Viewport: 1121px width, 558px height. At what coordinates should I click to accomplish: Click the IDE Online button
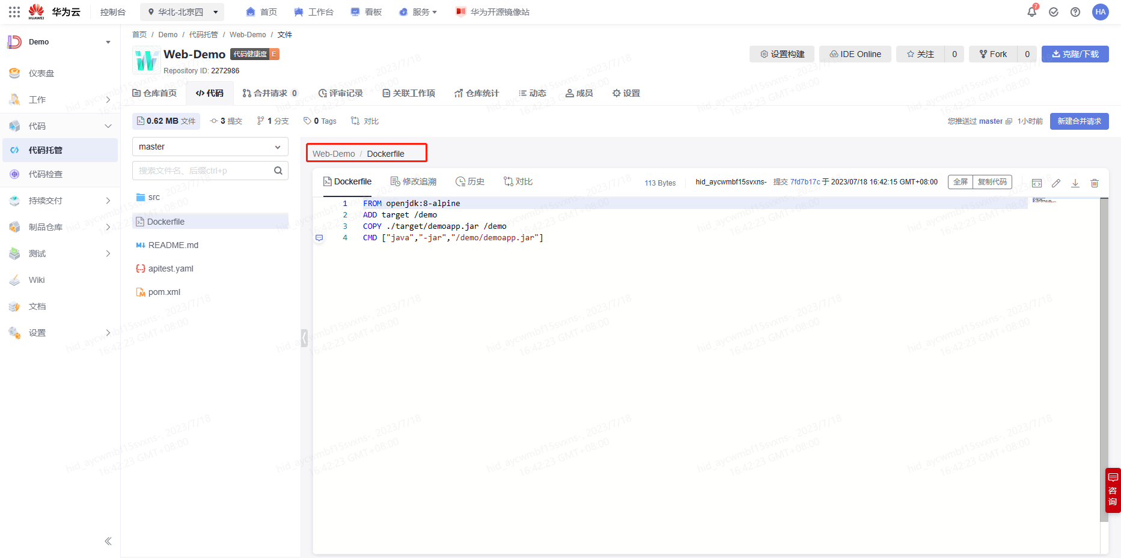855,54
